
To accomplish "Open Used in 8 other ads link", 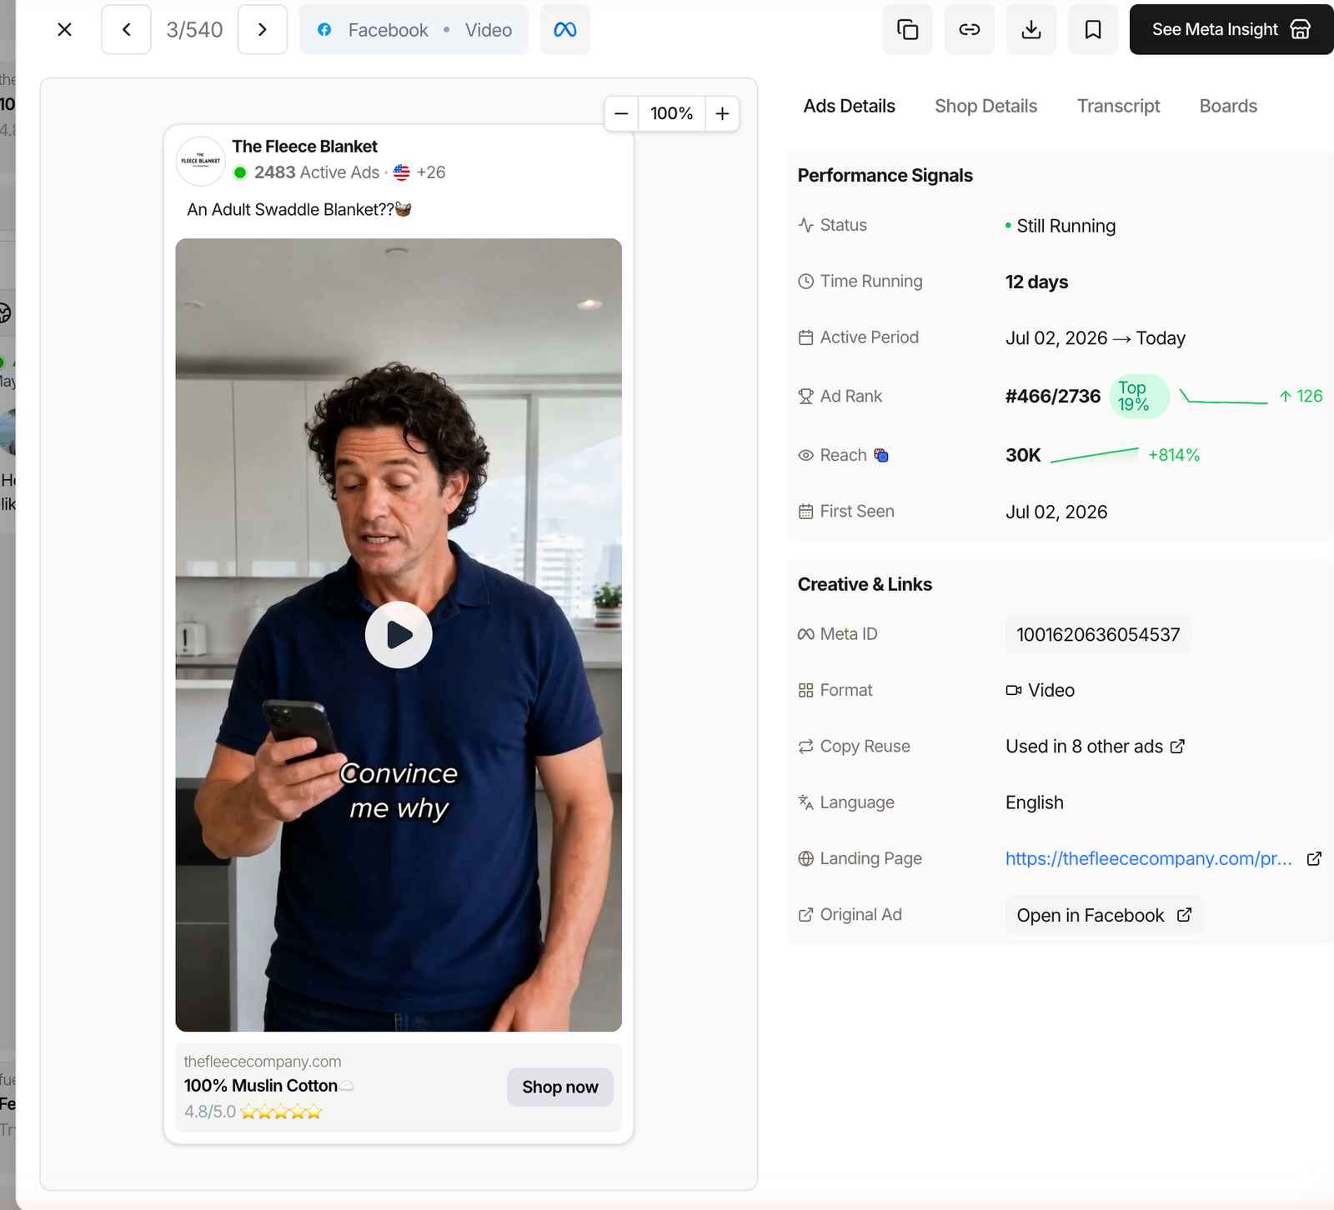I will click(x=1095, y=747).
